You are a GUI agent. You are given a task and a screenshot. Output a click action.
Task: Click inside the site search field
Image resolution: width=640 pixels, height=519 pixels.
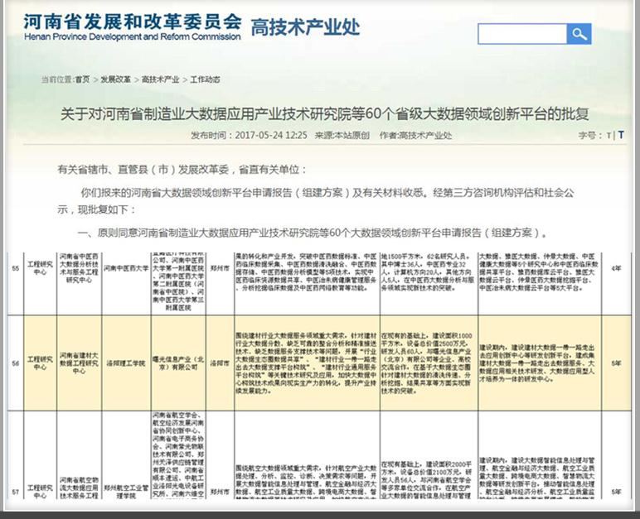point(522,34)
